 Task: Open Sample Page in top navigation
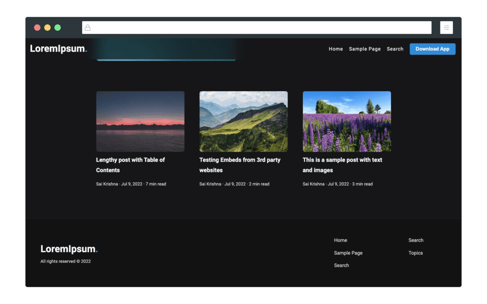[365, 49]
